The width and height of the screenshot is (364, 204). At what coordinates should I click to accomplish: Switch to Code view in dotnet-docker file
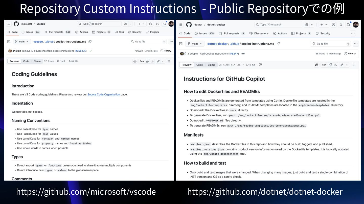coord(200,65)
